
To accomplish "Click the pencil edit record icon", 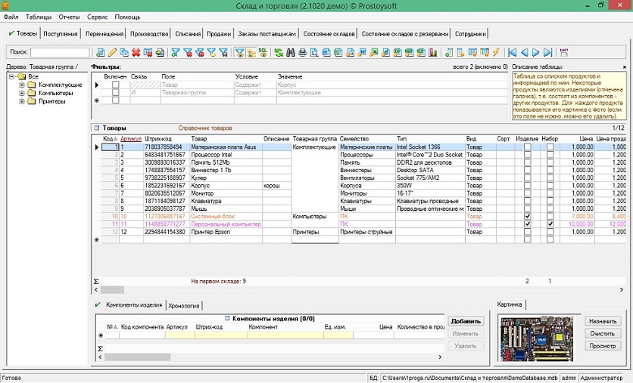I will coord(112,53).
